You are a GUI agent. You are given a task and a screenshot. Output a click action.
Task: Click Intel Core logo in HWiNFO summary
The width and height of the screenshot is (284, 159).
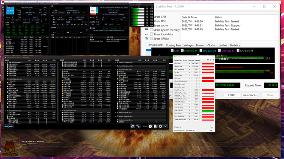click(x=10, y=11)
